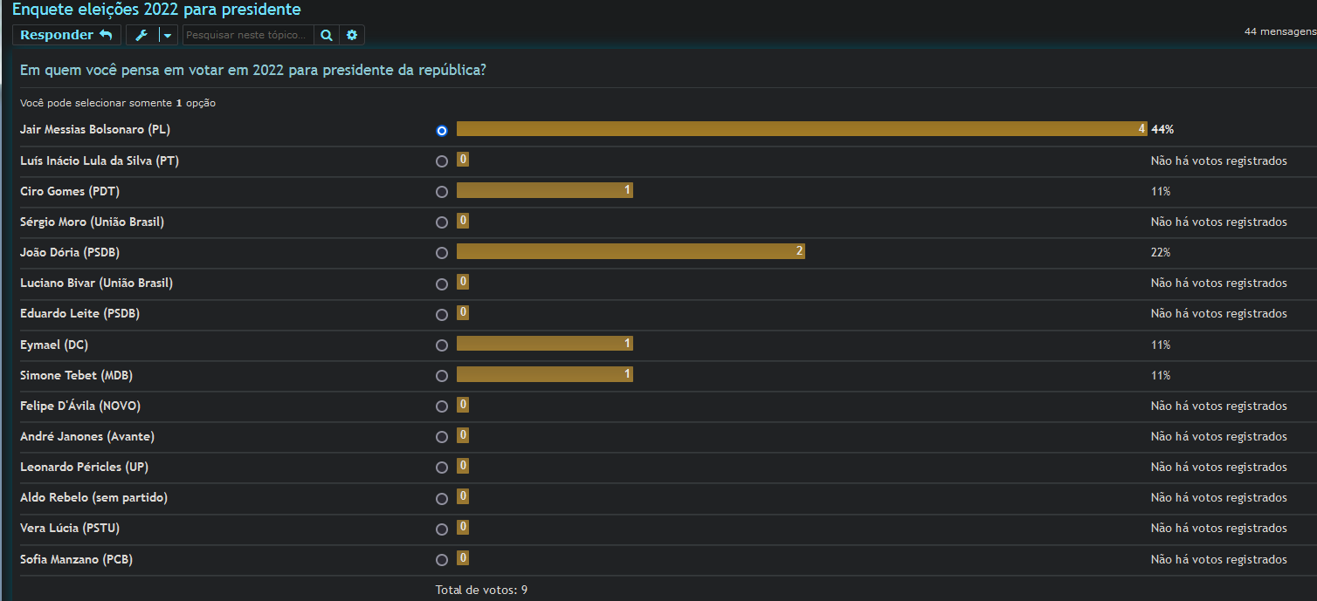The width and height of the screenshot is (1317, 601).
Task: Select Sérgio Moro (União Brasil) radio button
Action: tap(442, 222)
